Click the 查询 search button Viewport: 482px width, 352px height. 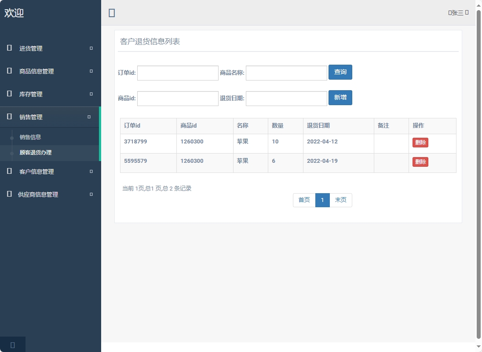click(x=340, y=73)
